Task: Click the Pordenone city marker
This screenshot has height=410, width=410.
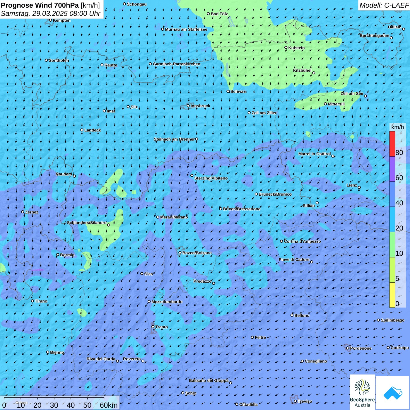Action: 348,348
